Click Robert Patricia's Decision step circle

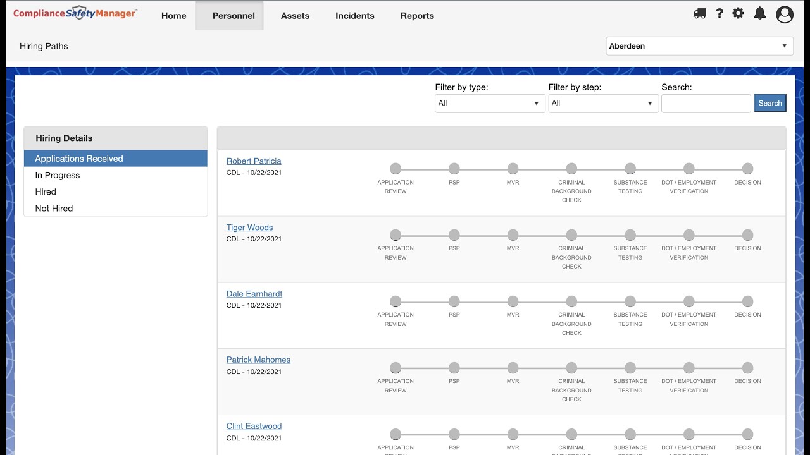pyautogui.click(x=747, y=169)
